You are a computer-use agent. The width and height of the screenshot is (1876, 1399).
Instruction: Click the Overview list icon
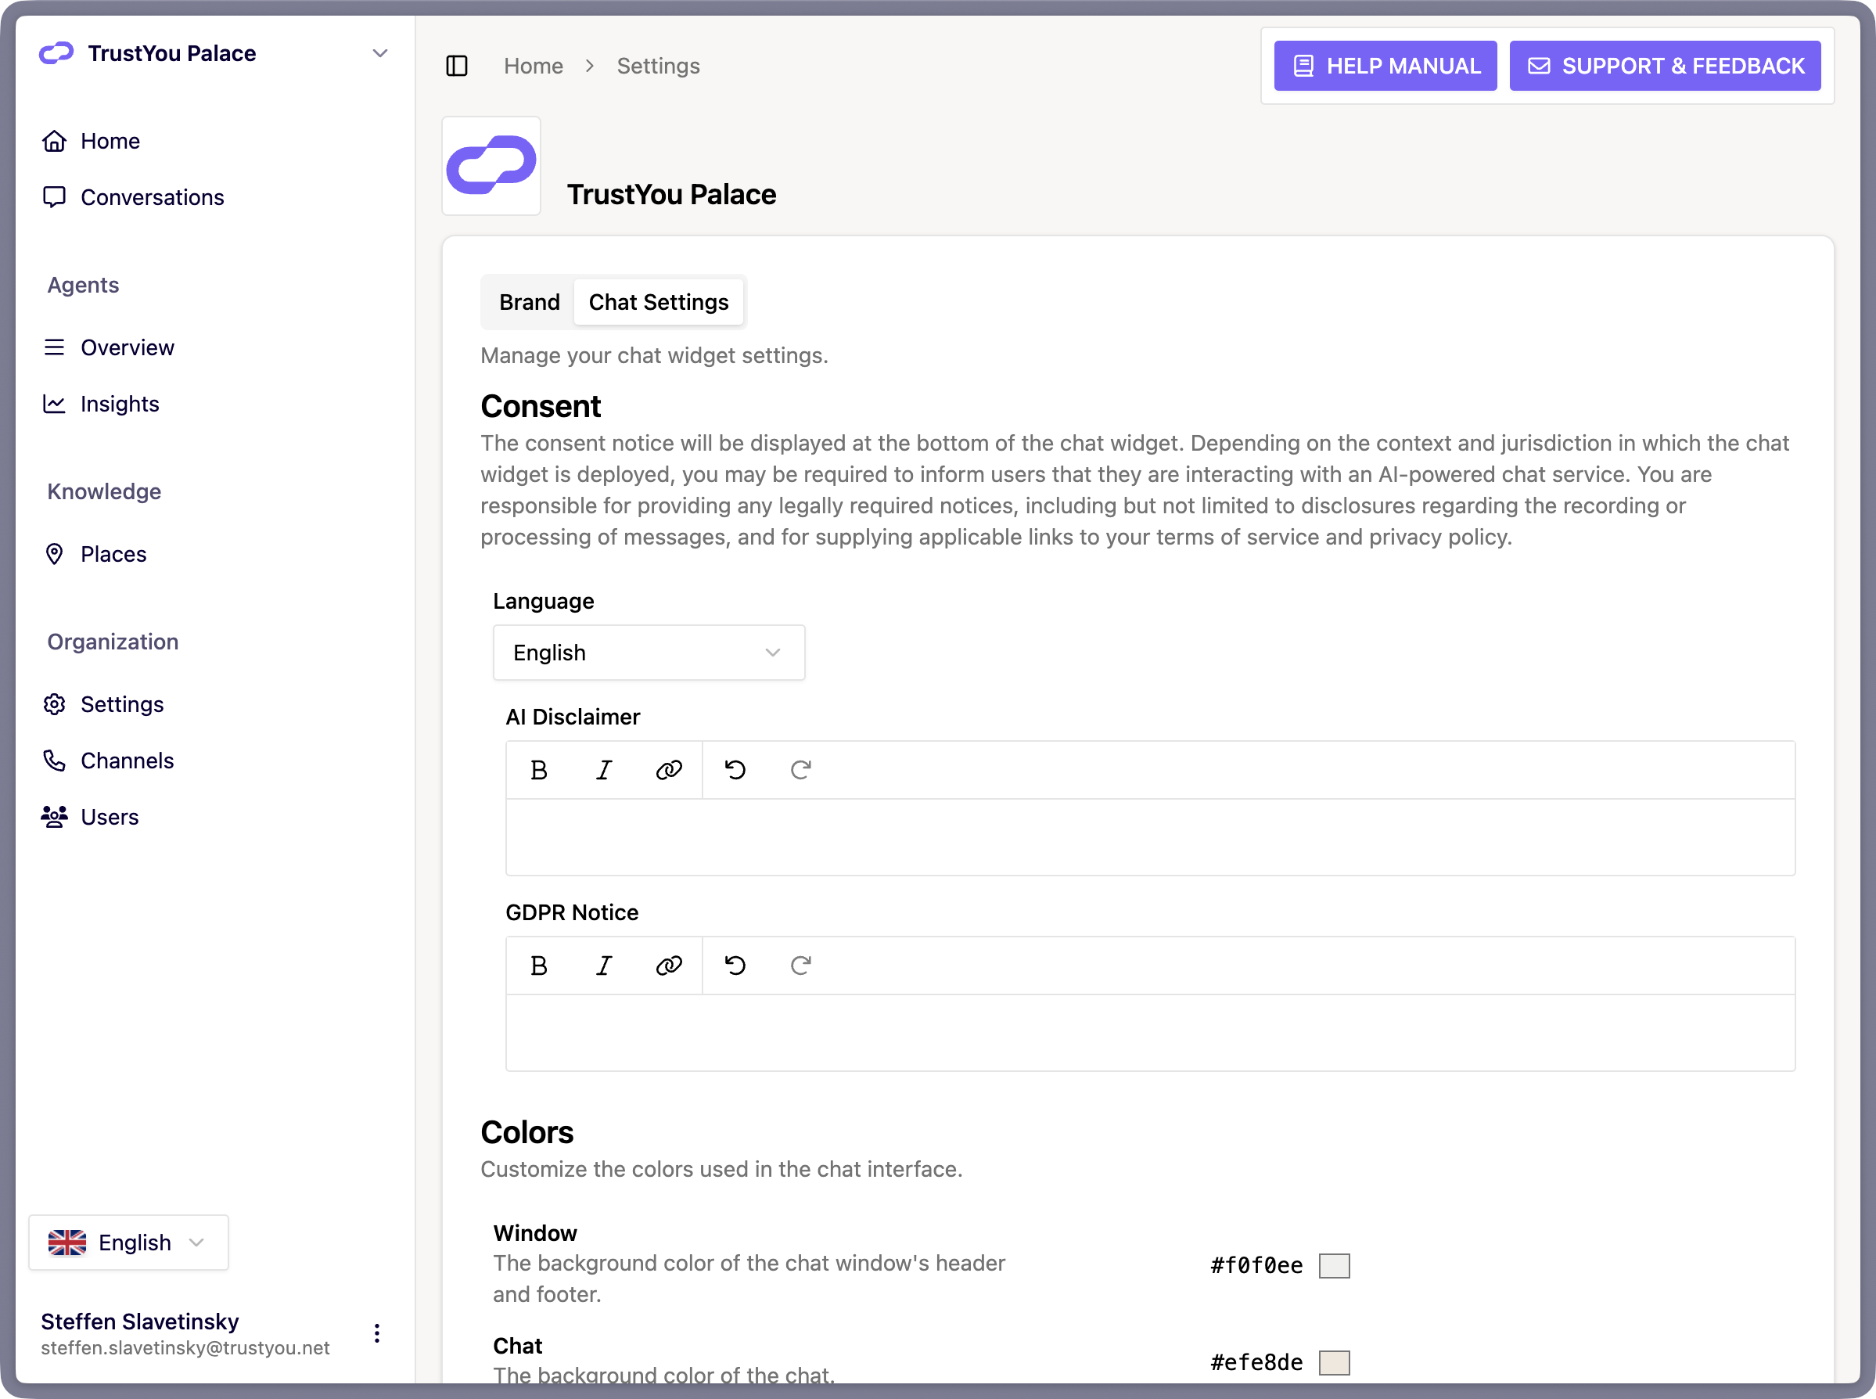54,347
